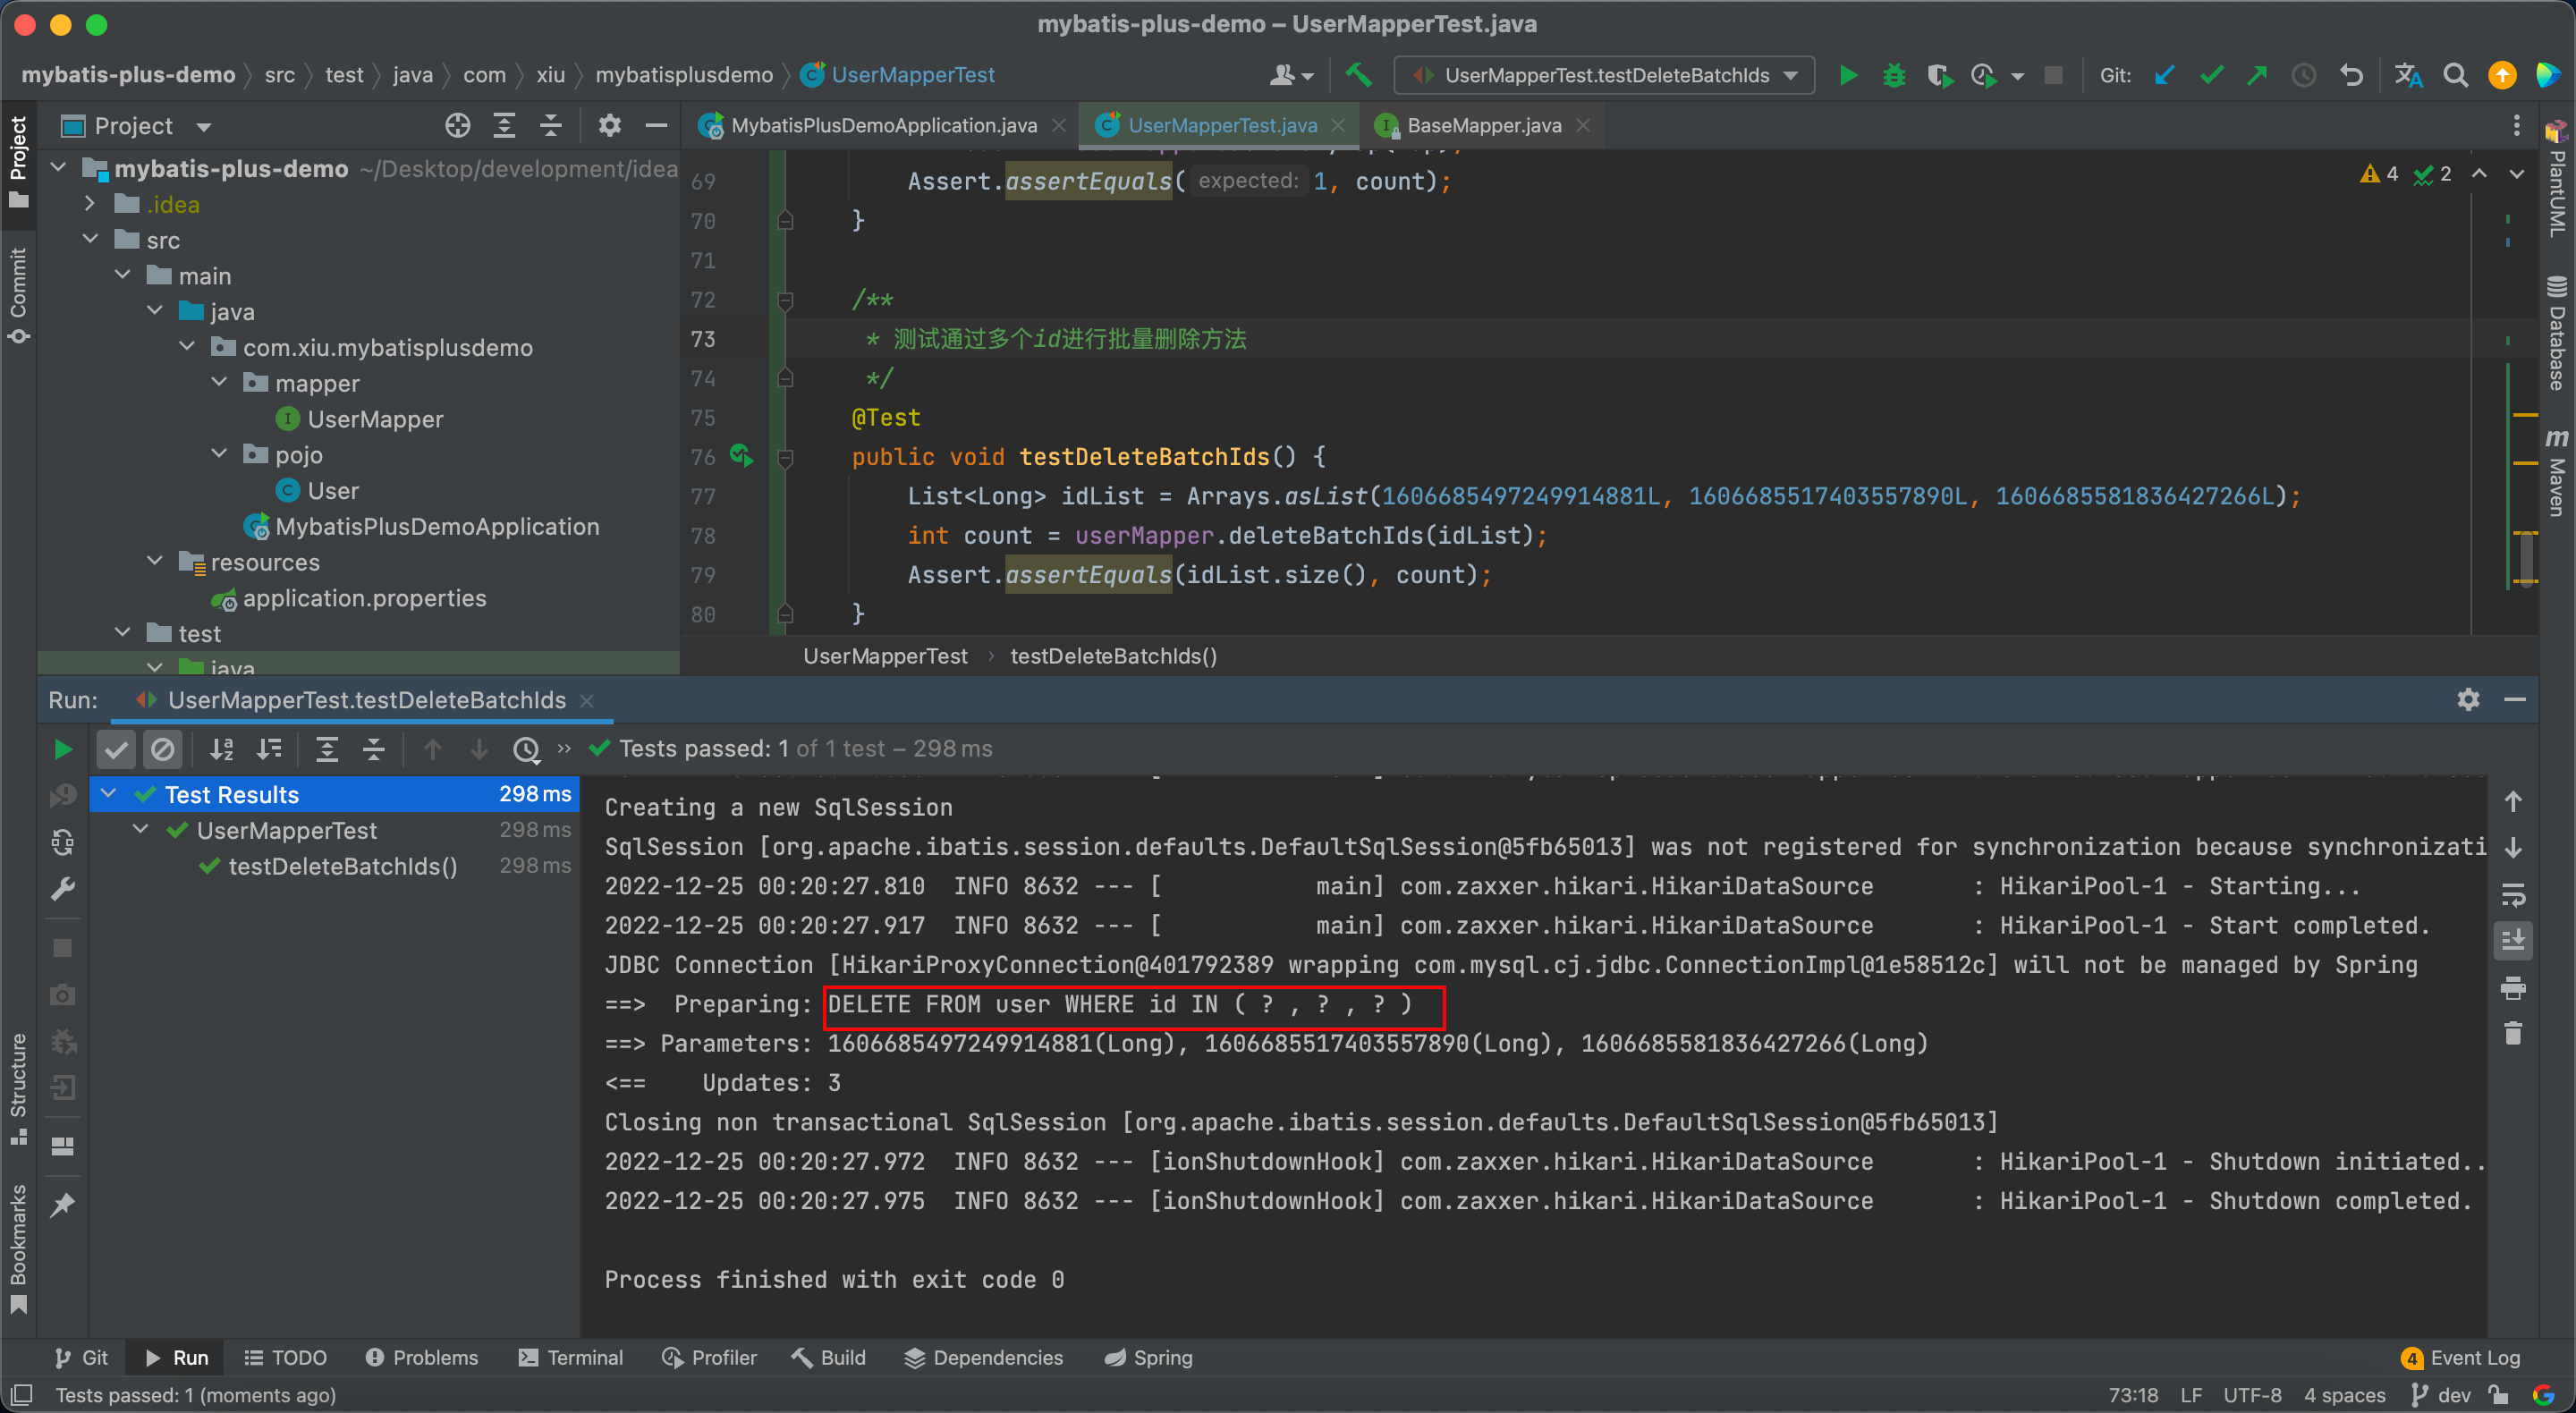Open the TODO tool tab
2576x1413 pixels.
click(286, 1357)
